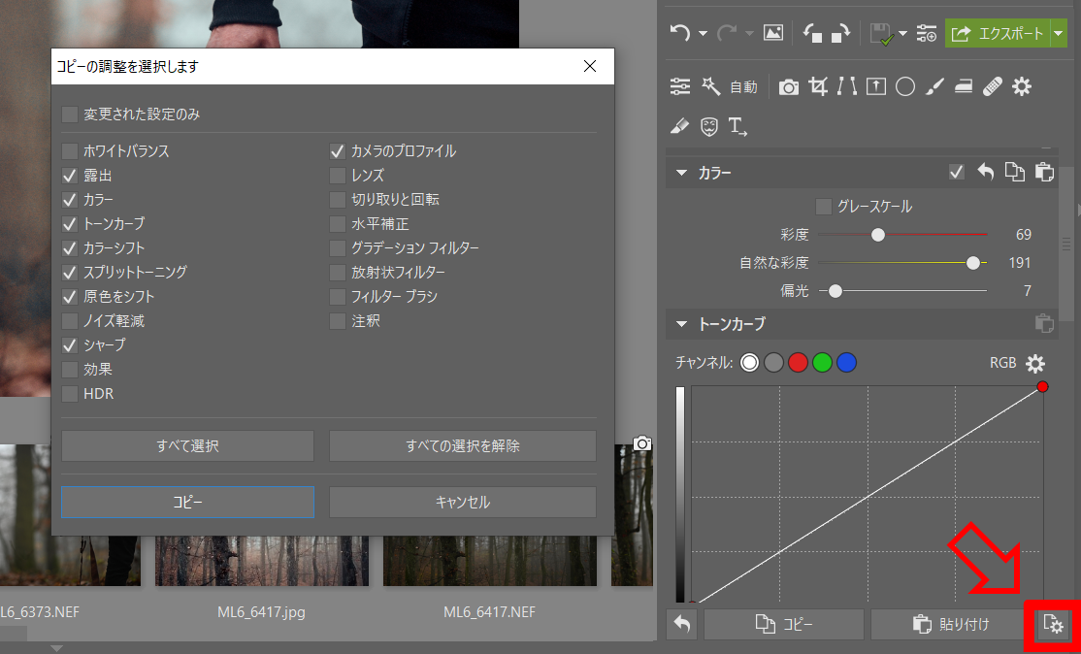Select the gradient filter tool
Image resolution: width=1081 pixels, height=654 pixels.
point(964,86)
